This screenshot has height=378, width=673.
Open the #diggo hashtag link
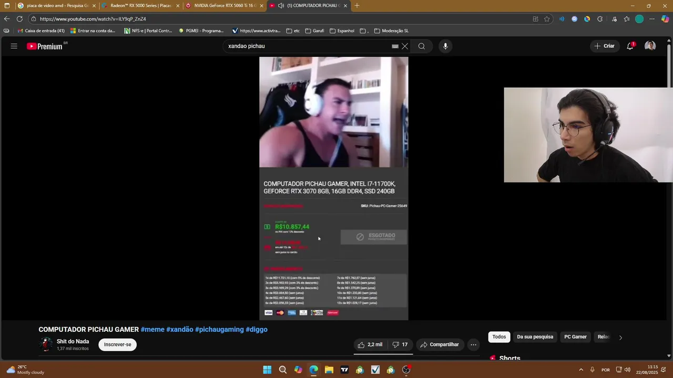257,330
